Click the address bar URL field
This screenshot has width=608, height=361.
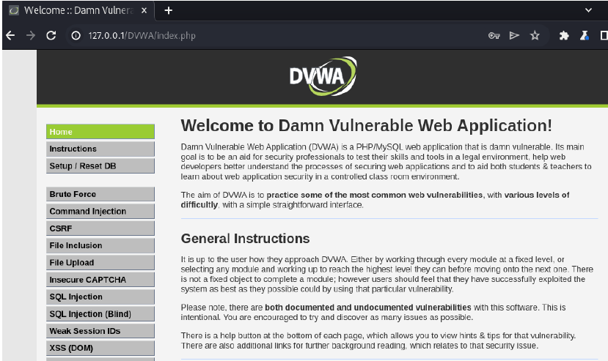pos(279,36)
